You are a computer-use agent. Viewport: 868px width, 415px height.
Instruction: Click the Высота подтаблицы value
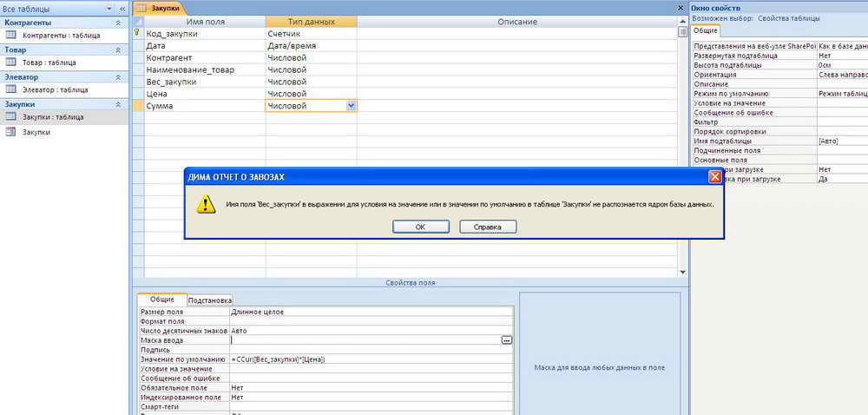pos(842,65)
